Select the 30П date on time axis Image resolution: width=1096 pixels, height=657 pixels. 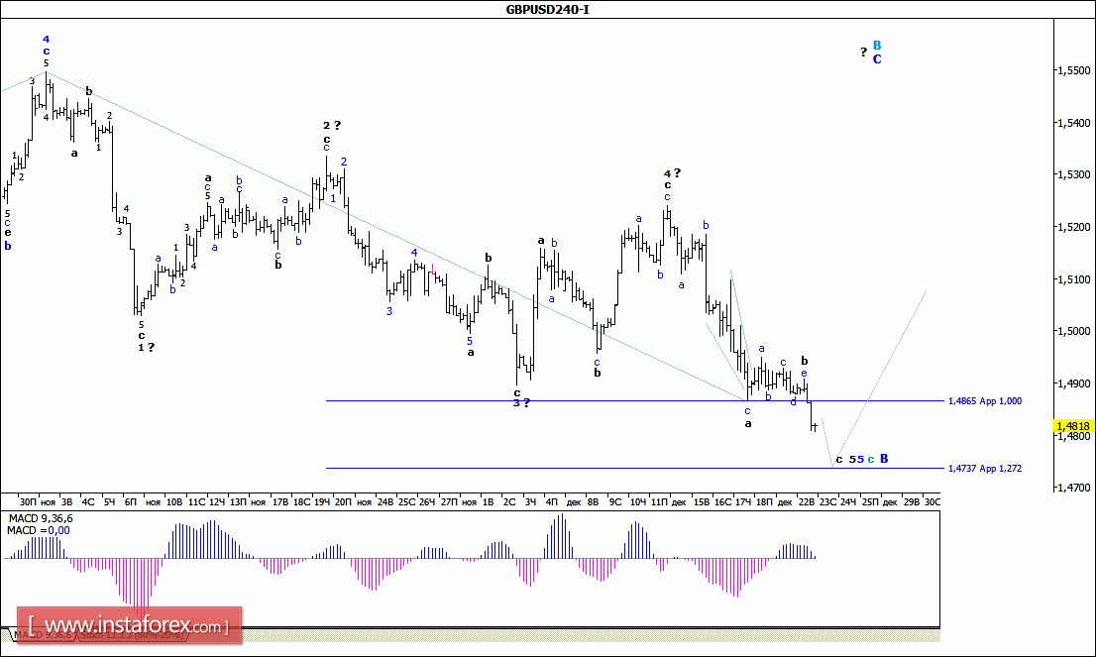(28, 501)
